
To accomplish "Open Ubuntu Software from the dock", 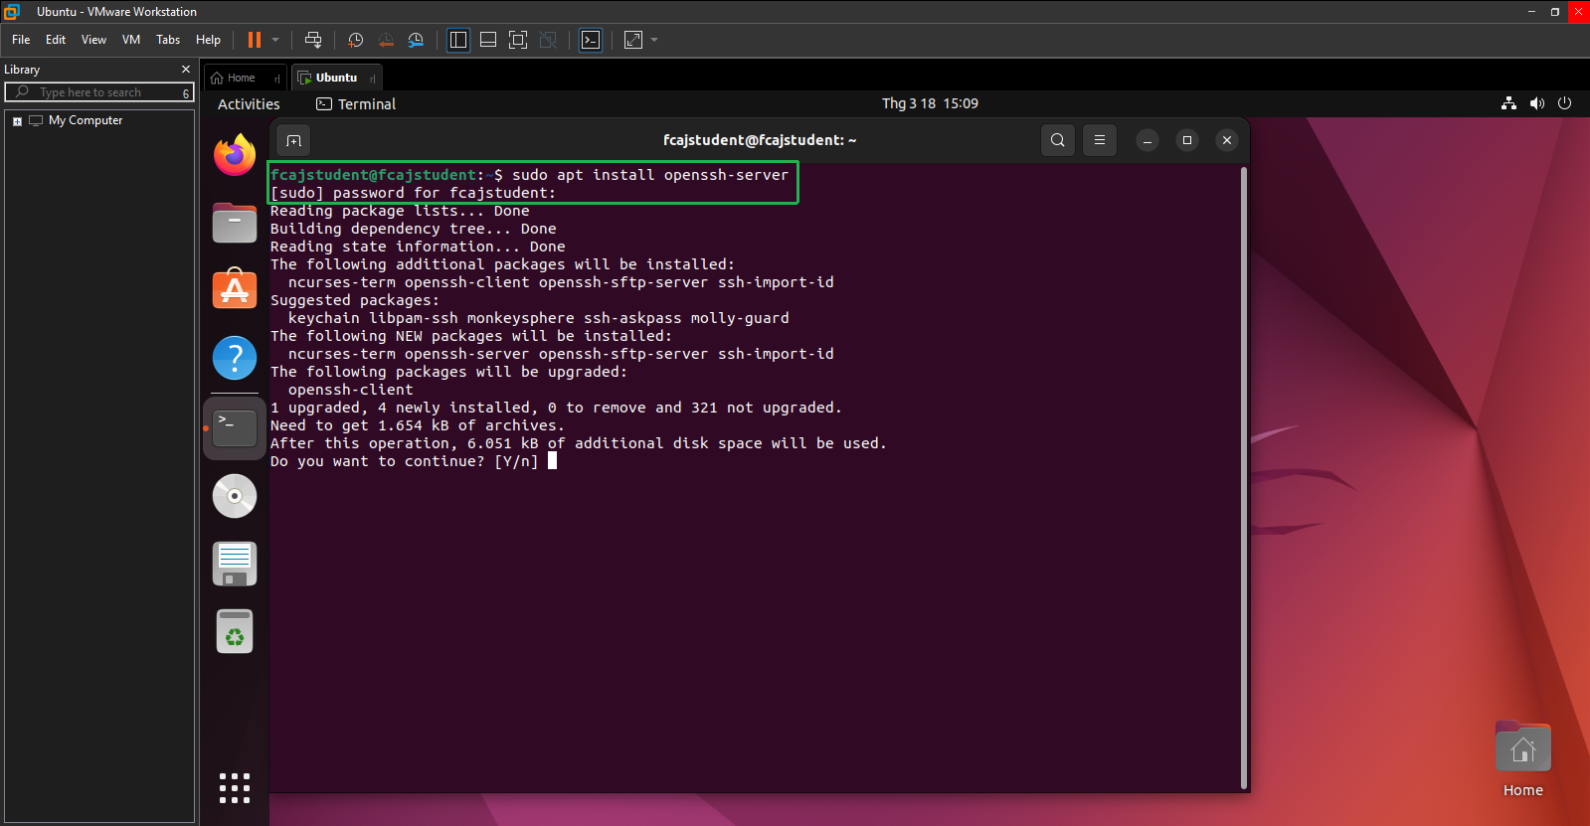I will tap(235, 289).
